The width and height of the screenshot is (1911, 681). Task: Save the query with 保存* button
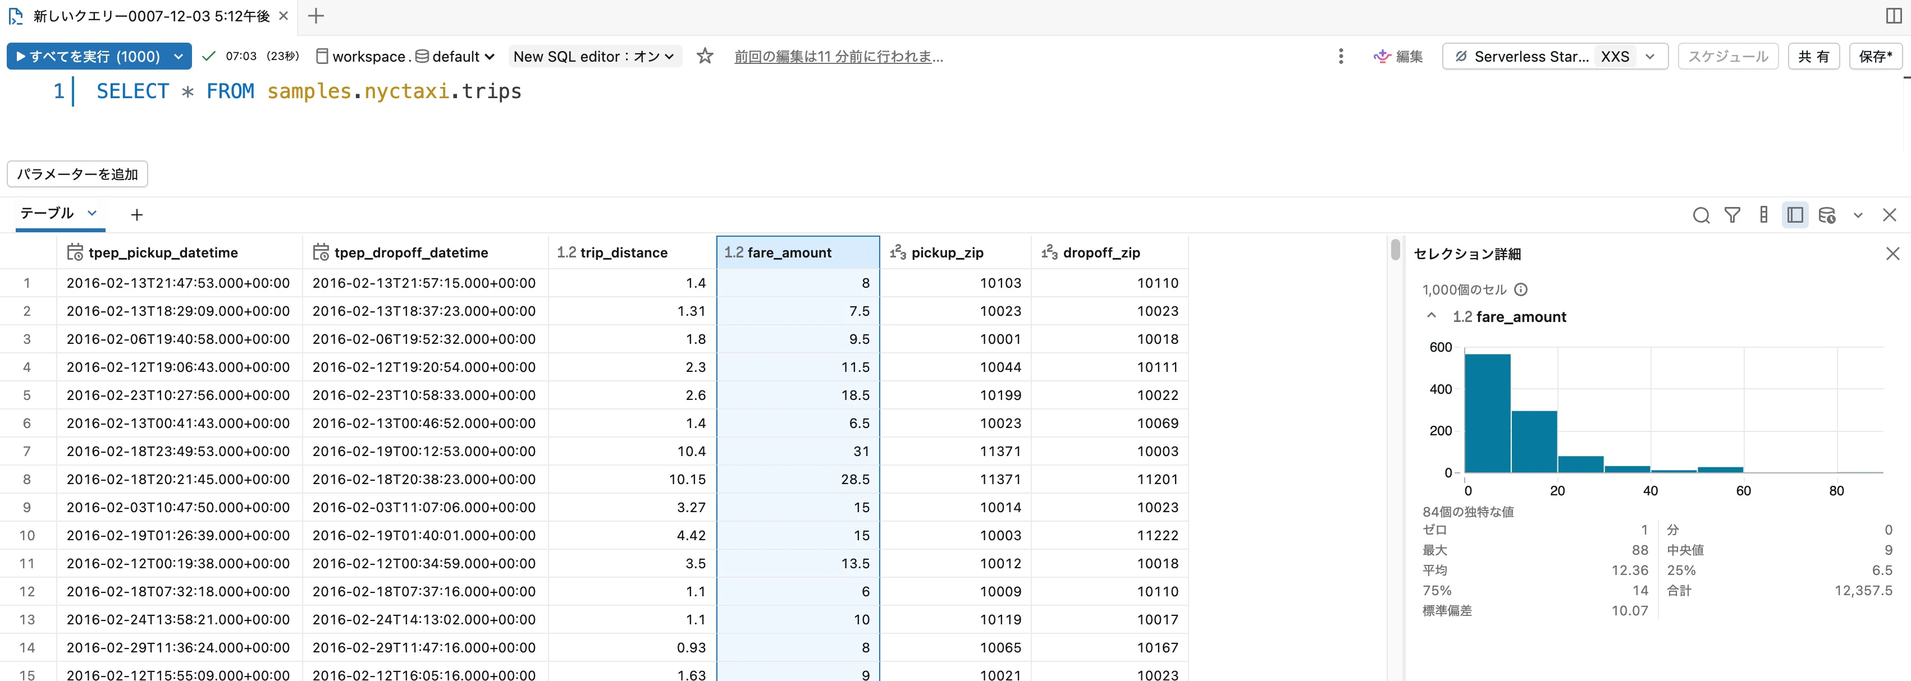point(1876,56)
